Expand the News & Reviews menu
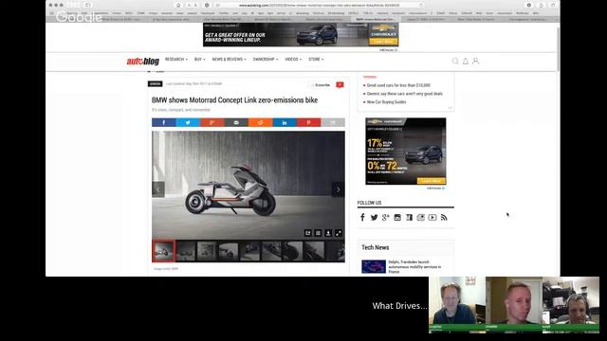Viewport: 607px width, 341px height. click(229, 59)
